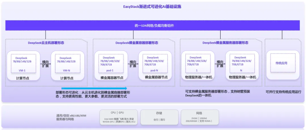
Task: Click the '25GbE | 100GbE' text
Action: pyautogui.click(x=199, y=118)
